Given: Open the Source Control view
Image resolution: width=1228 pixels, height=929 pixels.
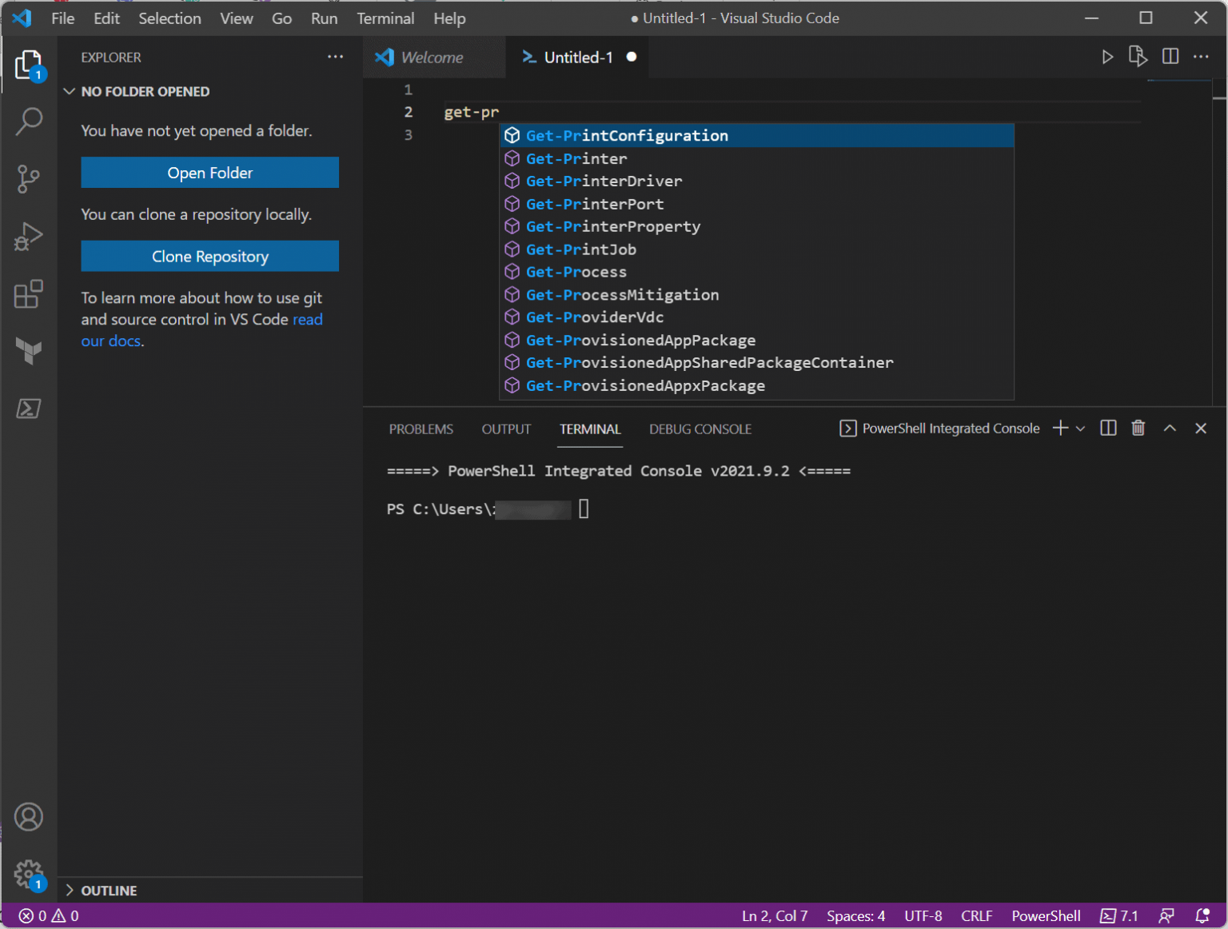Looking at the screenshot, I should (29, 179).
